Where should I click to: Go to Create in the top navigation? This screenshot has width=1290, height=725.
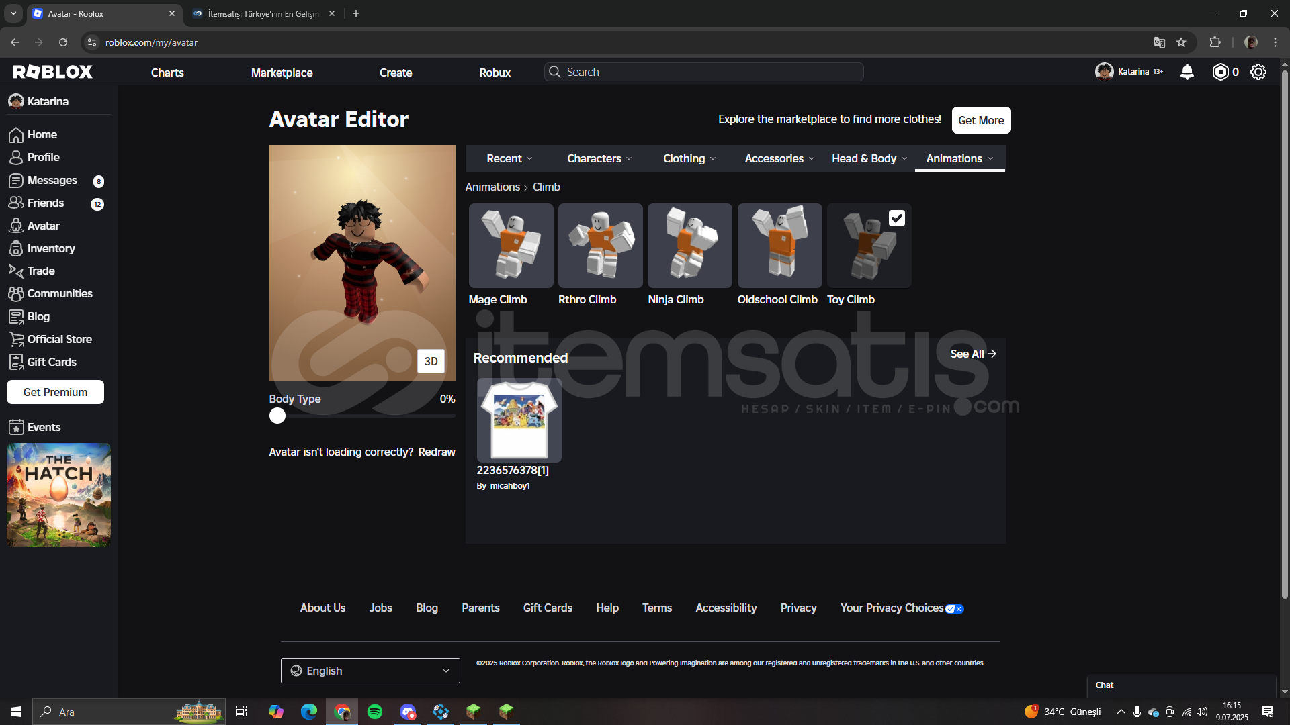coord(396,72)
